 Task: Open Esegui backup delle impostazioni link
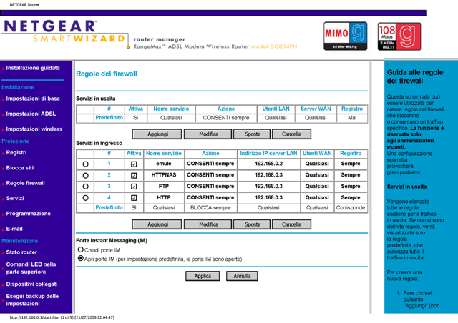coord(32,299)
